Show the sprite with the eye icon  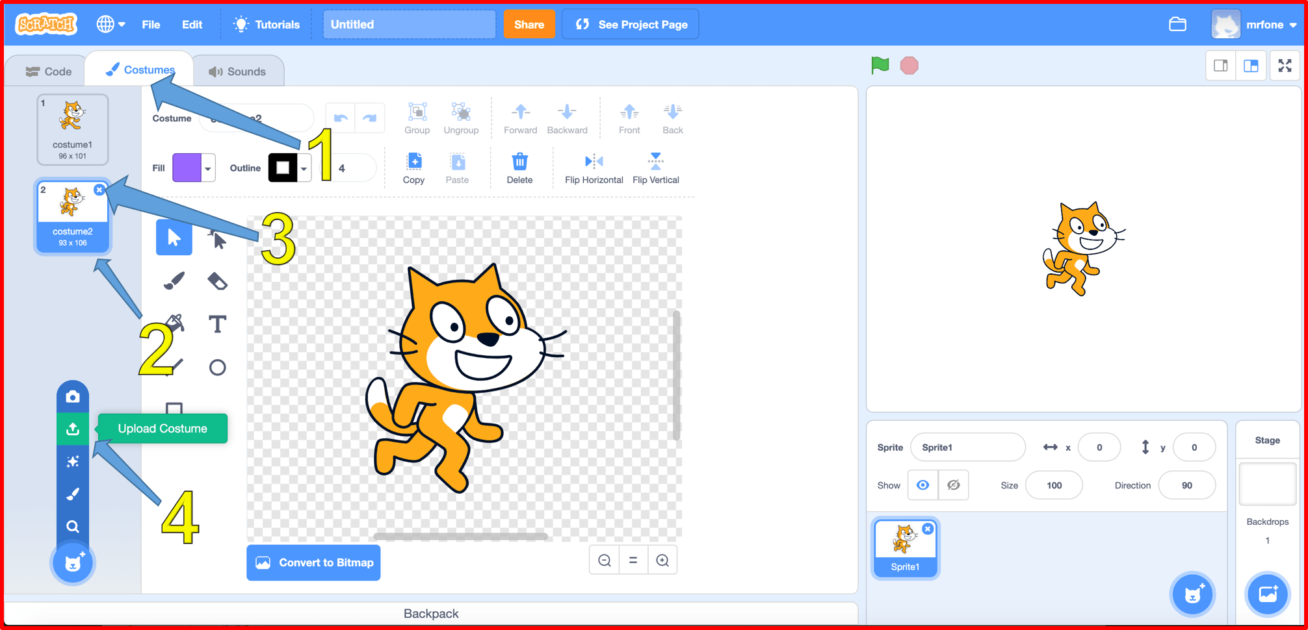click(922, 485)
